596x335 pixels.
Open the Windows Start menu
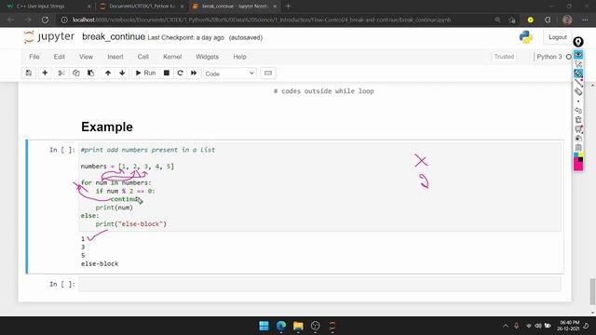click(x=264, y=326)
